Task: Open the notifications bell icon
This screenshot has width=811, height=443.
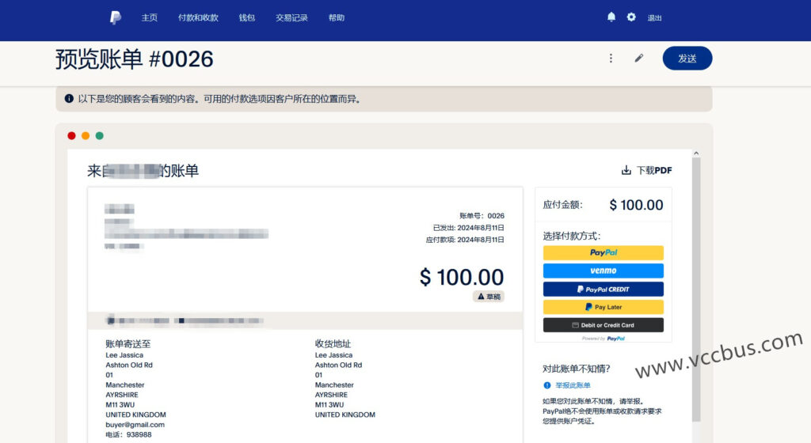Action: [x=611, y=17]
